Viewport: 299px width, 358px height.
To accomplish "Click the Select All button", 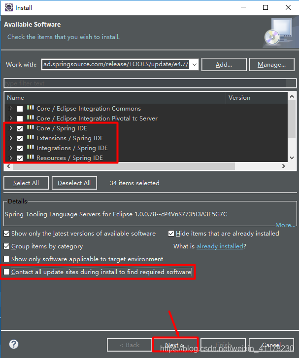I will (26, 183).
